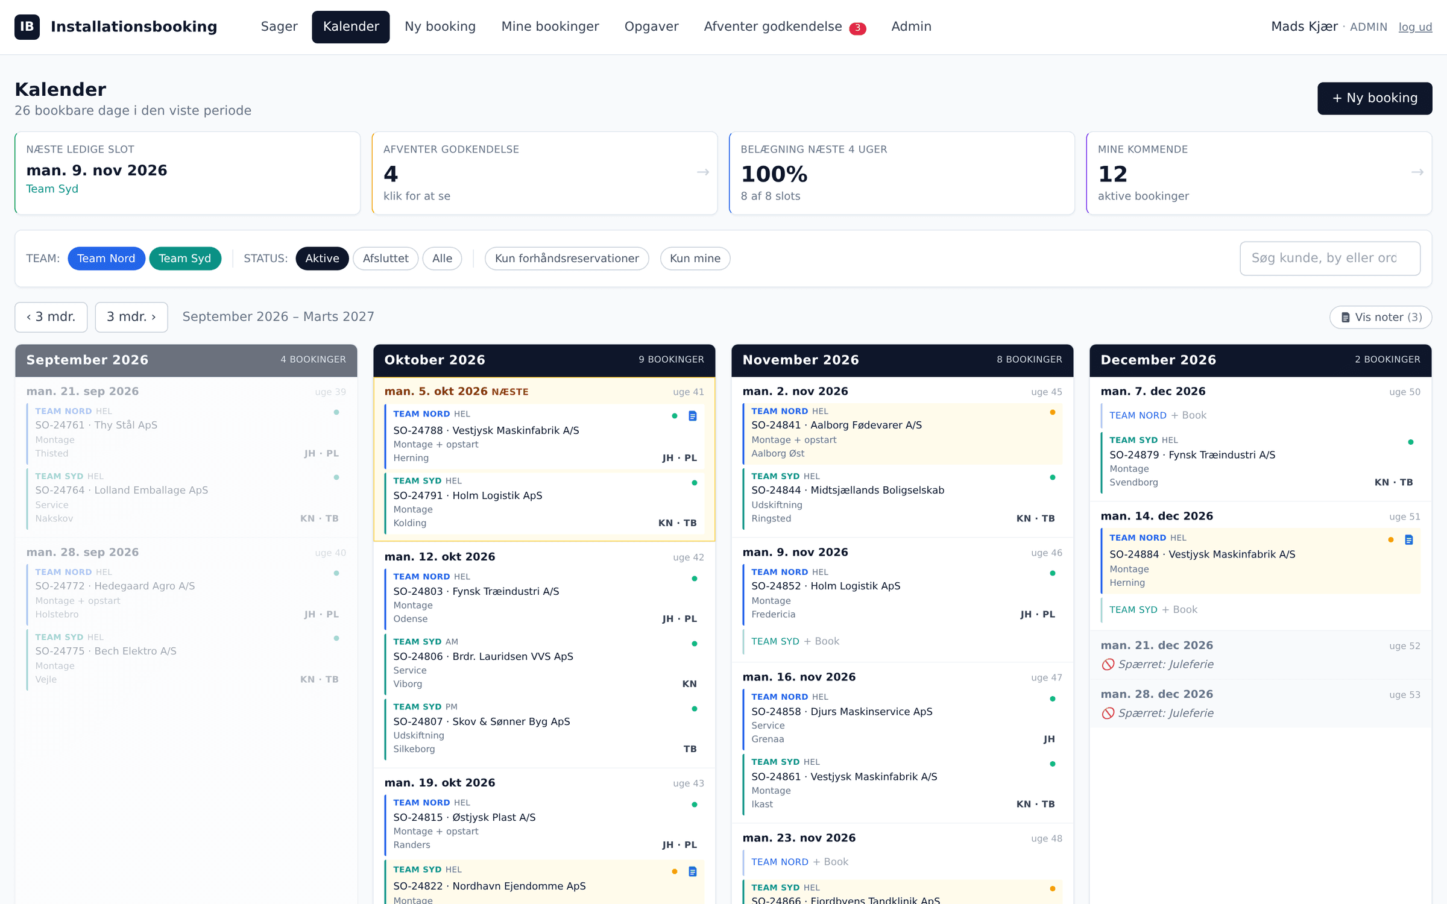The width and height of the screenshot is (1447, 904).
Task: Open Opgaver tab
Action: [x=652, y=27]
